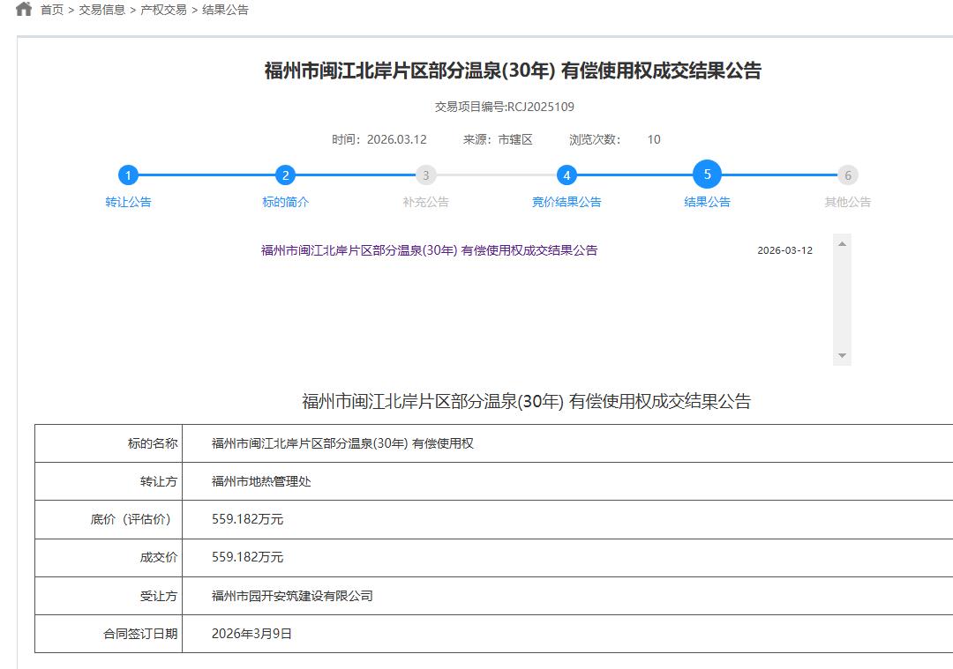Select step 2 circle for 标的简介
This screenshot has height=669, width=953.
click(x=285, y=175)
